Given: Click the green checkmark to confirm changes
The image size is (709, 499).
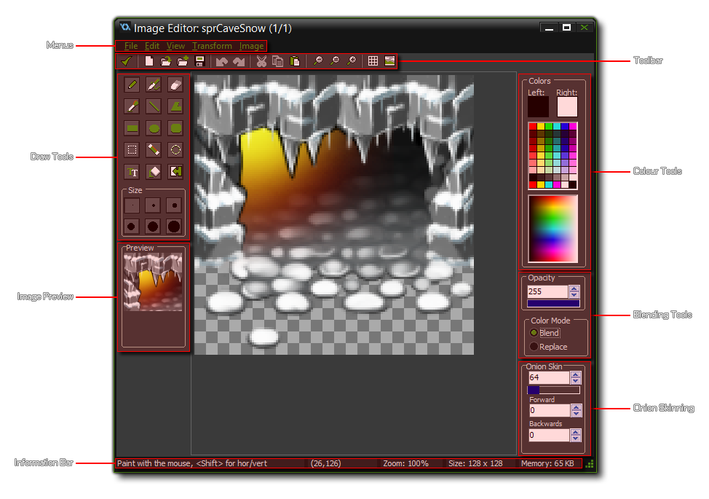Looking at the screenshot, I should (127, 61).
